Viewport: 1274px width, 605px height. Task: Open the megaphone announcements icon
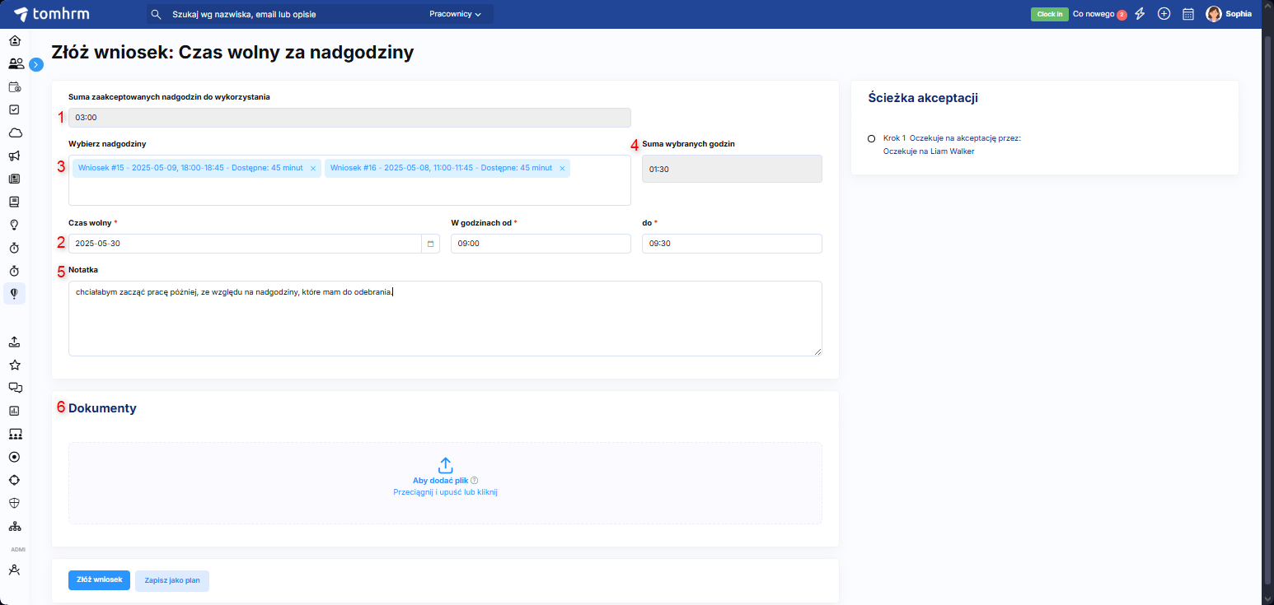click(14, 156)
